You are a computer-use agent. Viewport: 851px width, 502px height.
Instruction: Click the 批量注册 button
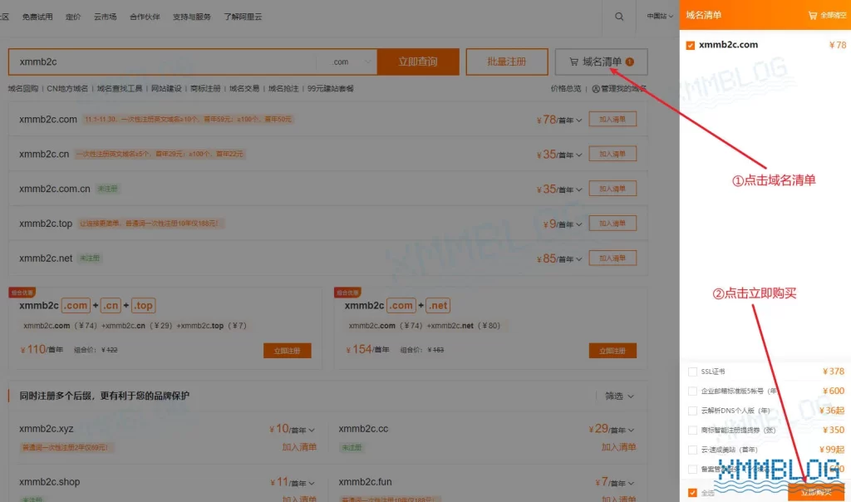(x=507, y=62)
